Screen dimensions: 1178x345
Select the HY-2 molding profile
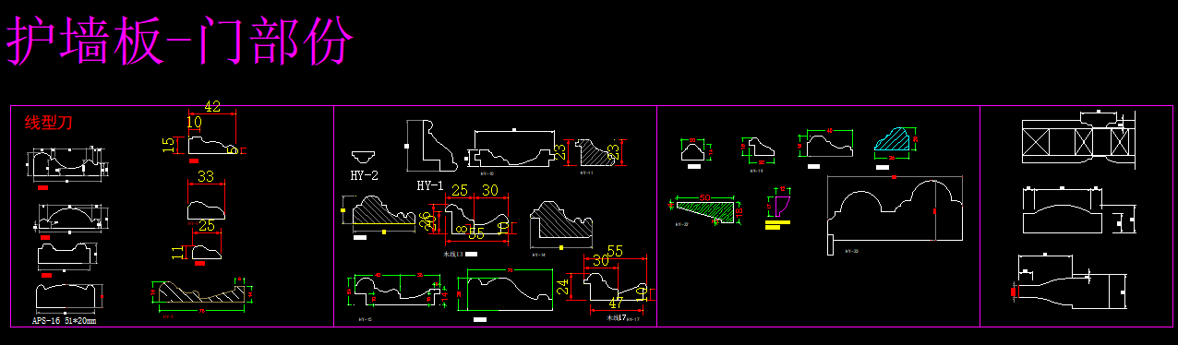click(x=364, y=157)
